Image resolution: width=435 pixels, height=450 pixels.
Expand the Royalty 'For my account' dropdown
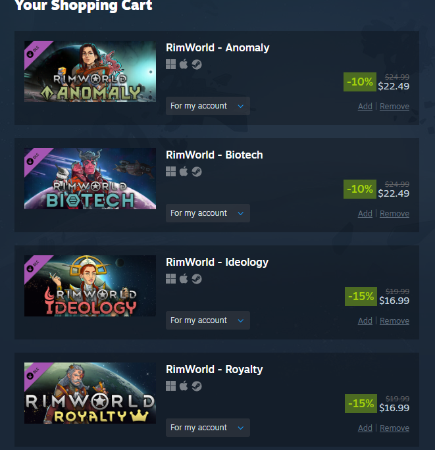click(x=207, y=428)
